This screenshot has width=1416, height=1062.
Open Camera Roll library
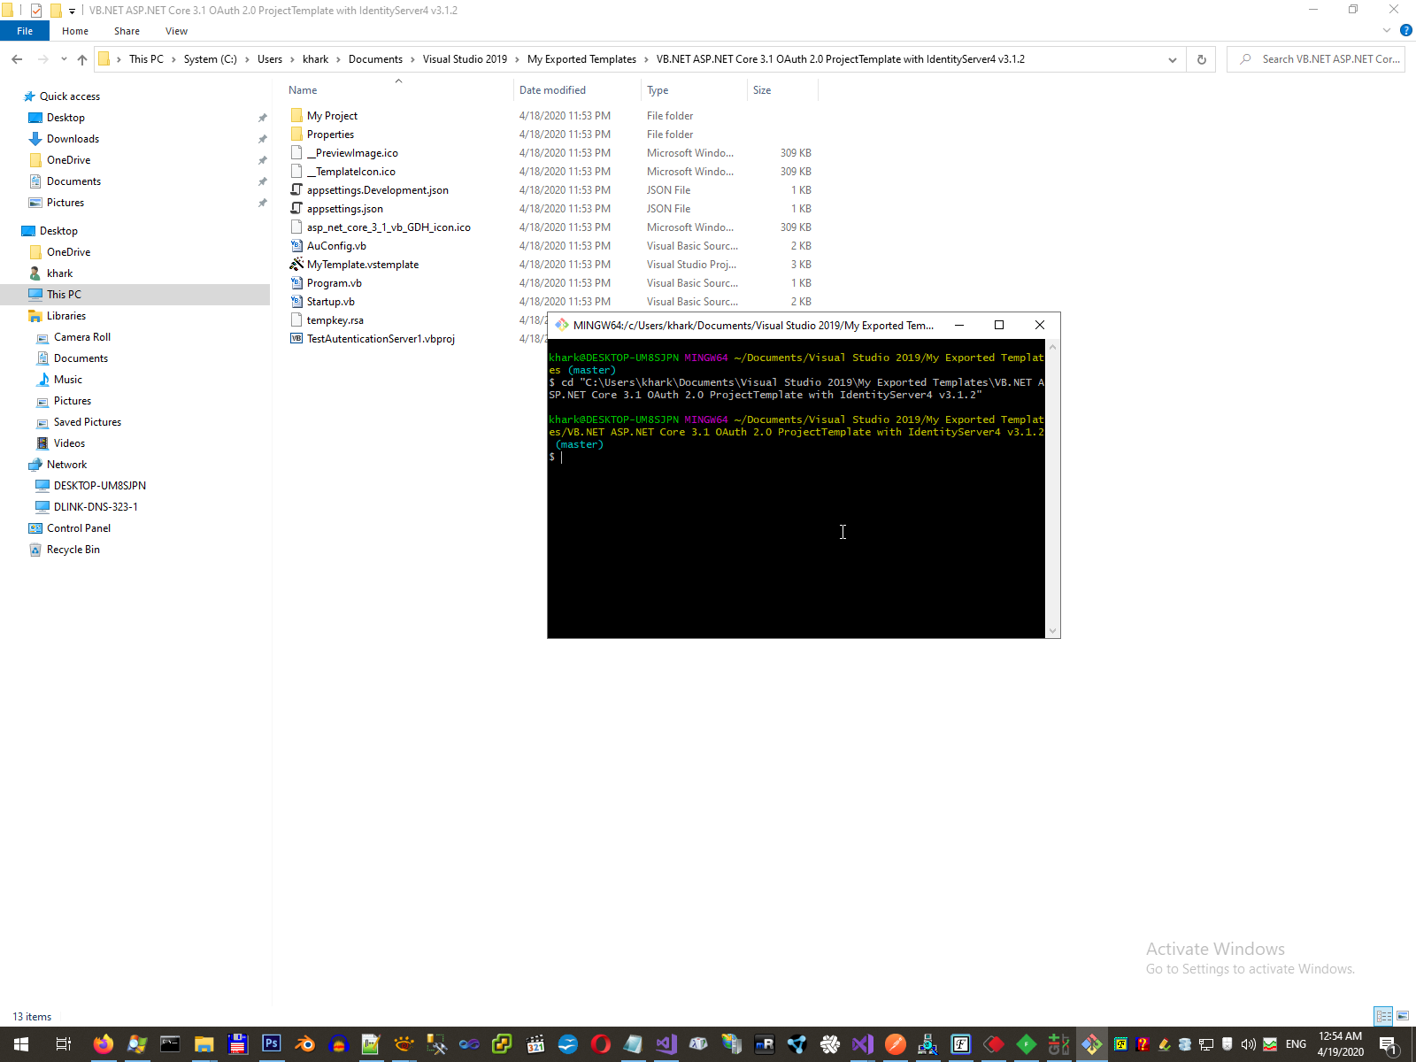click(82, 337)
